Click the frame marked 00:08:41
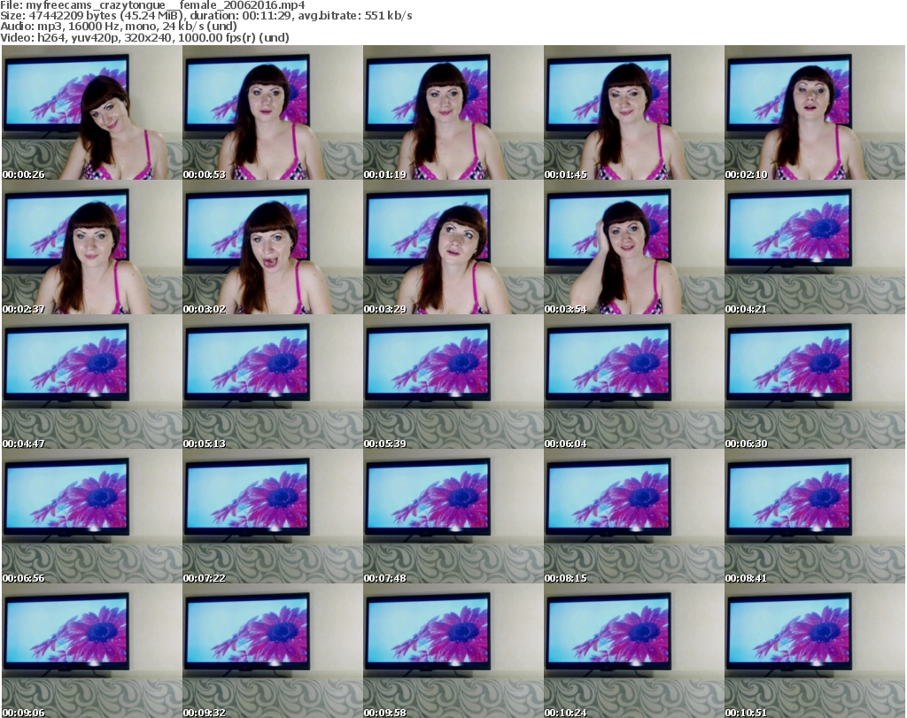The width and height of the screenshot is (907, 718). click(815, 517)
